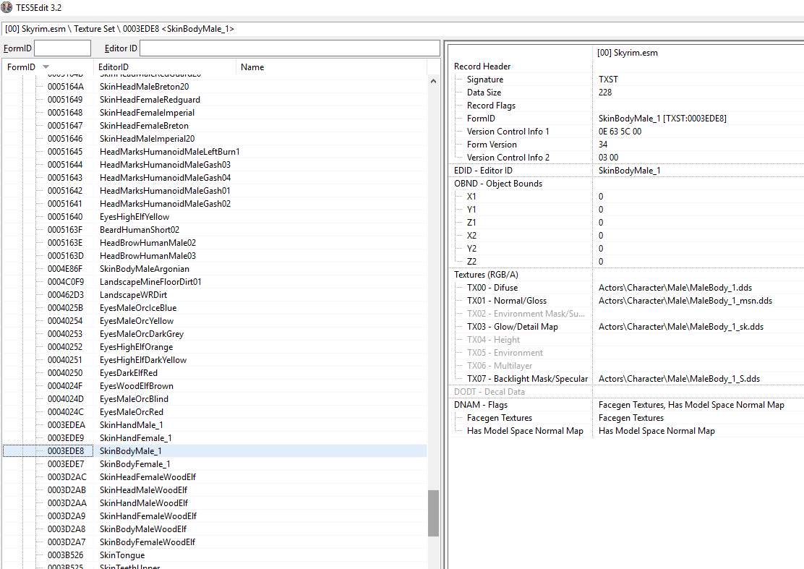Click the Data Size value 228
This screenshot has height=569, width=804.
coord(605,93)
